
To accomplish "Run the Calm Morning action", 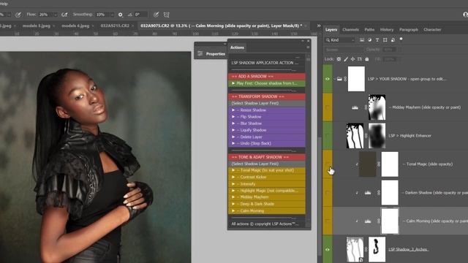I will pyautogui.click(x=266, y=211).
